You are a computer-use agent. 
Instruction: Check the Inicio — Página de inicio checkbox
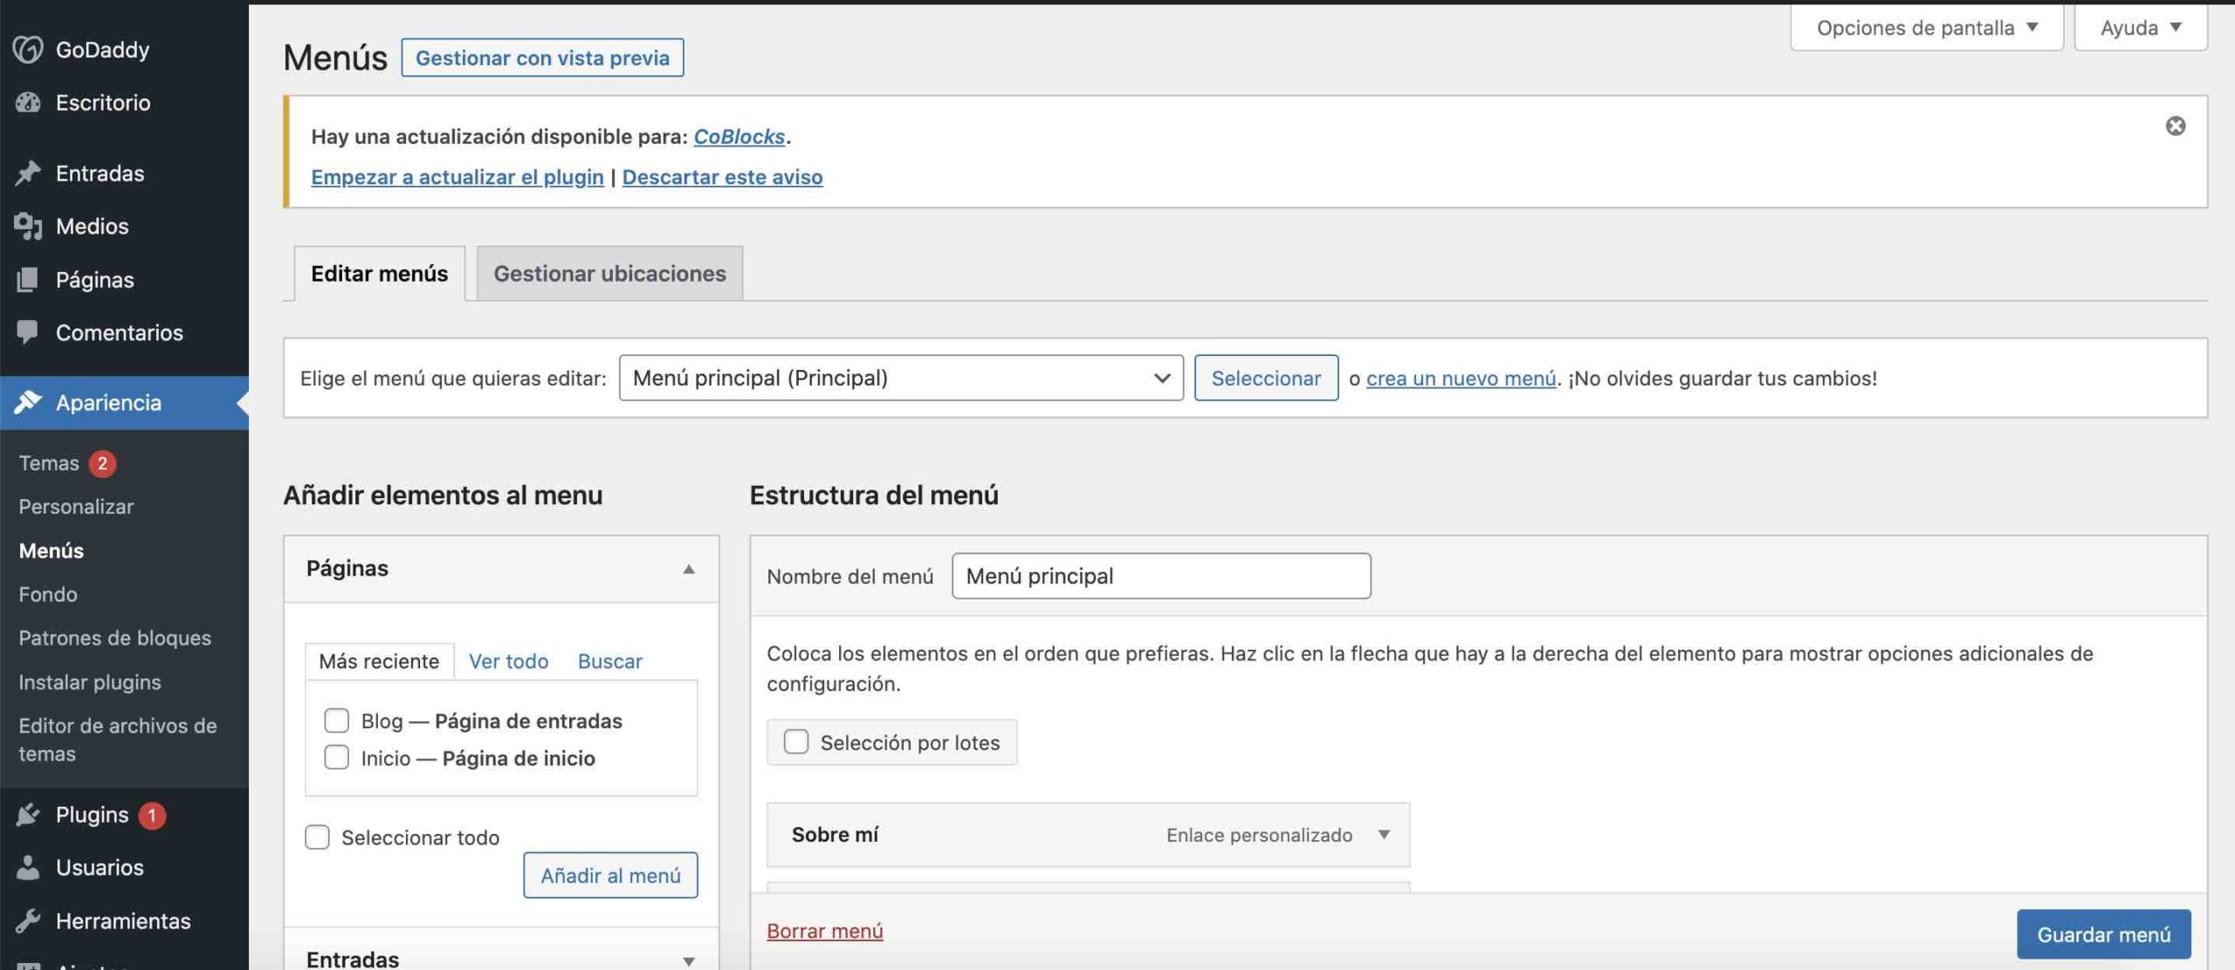pos(336,757)
